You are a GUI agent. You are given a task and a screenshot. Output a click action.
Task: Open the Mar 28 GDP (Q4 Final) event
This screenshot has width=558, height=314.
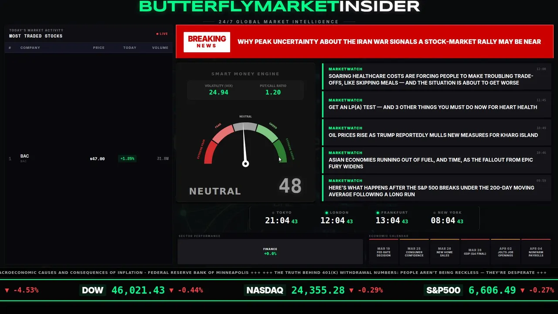(x=475, y=252)
